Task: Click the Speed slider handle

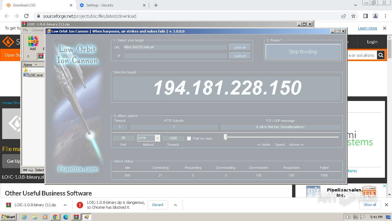Action: tap(225, 137)
